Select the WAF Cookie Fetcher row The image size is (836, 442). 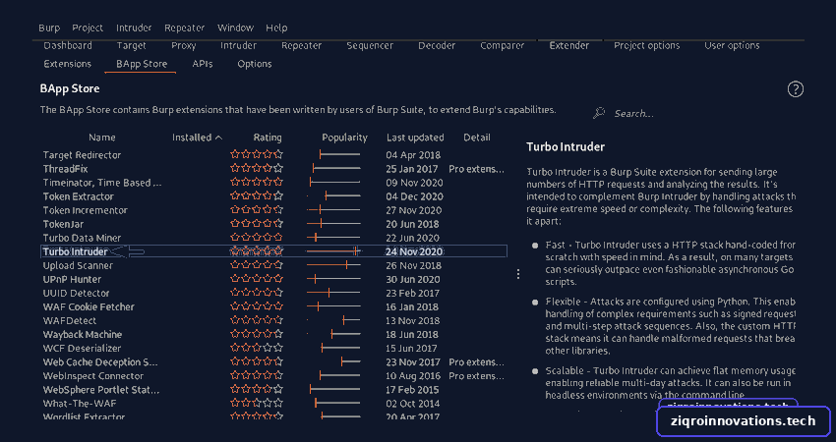(x=273, y=306)
